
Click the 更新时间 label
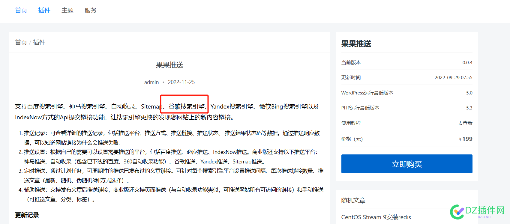[351, 78]
